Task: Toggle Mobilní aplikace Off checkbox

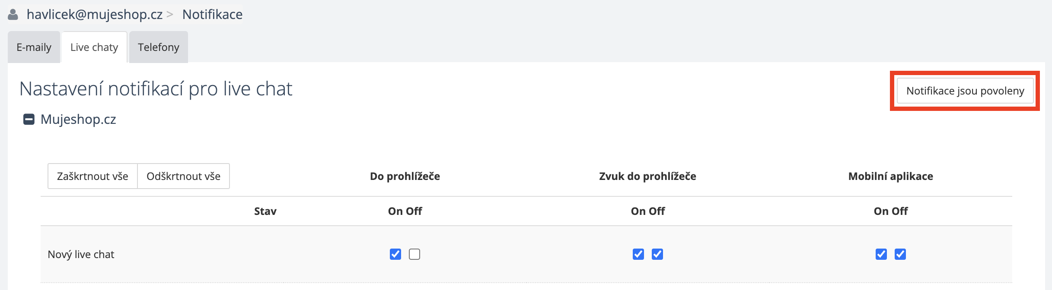Action: coord(900,254)
